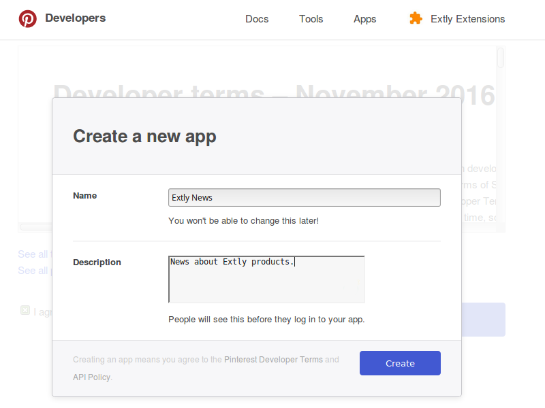Click the Pinterest logo icon
This screenshot has height=408, width=545.
point(28,19)
